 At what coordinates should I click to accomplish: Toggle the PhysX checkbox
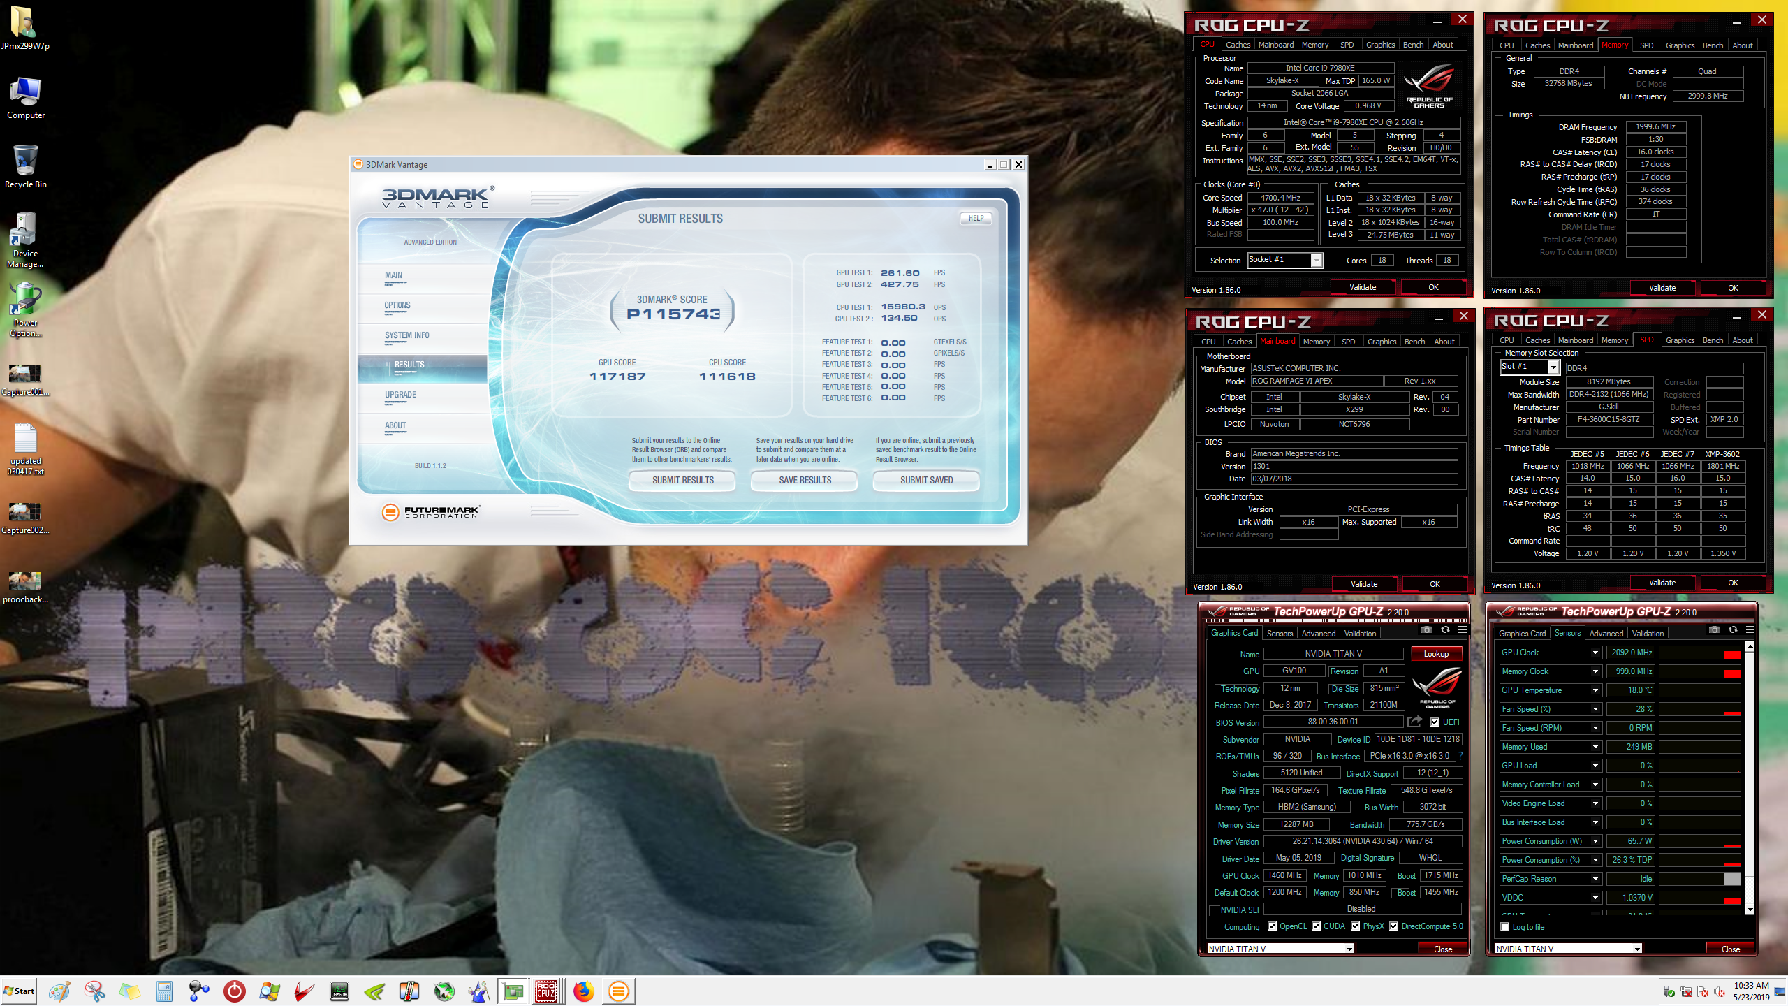coord(1356,926)
